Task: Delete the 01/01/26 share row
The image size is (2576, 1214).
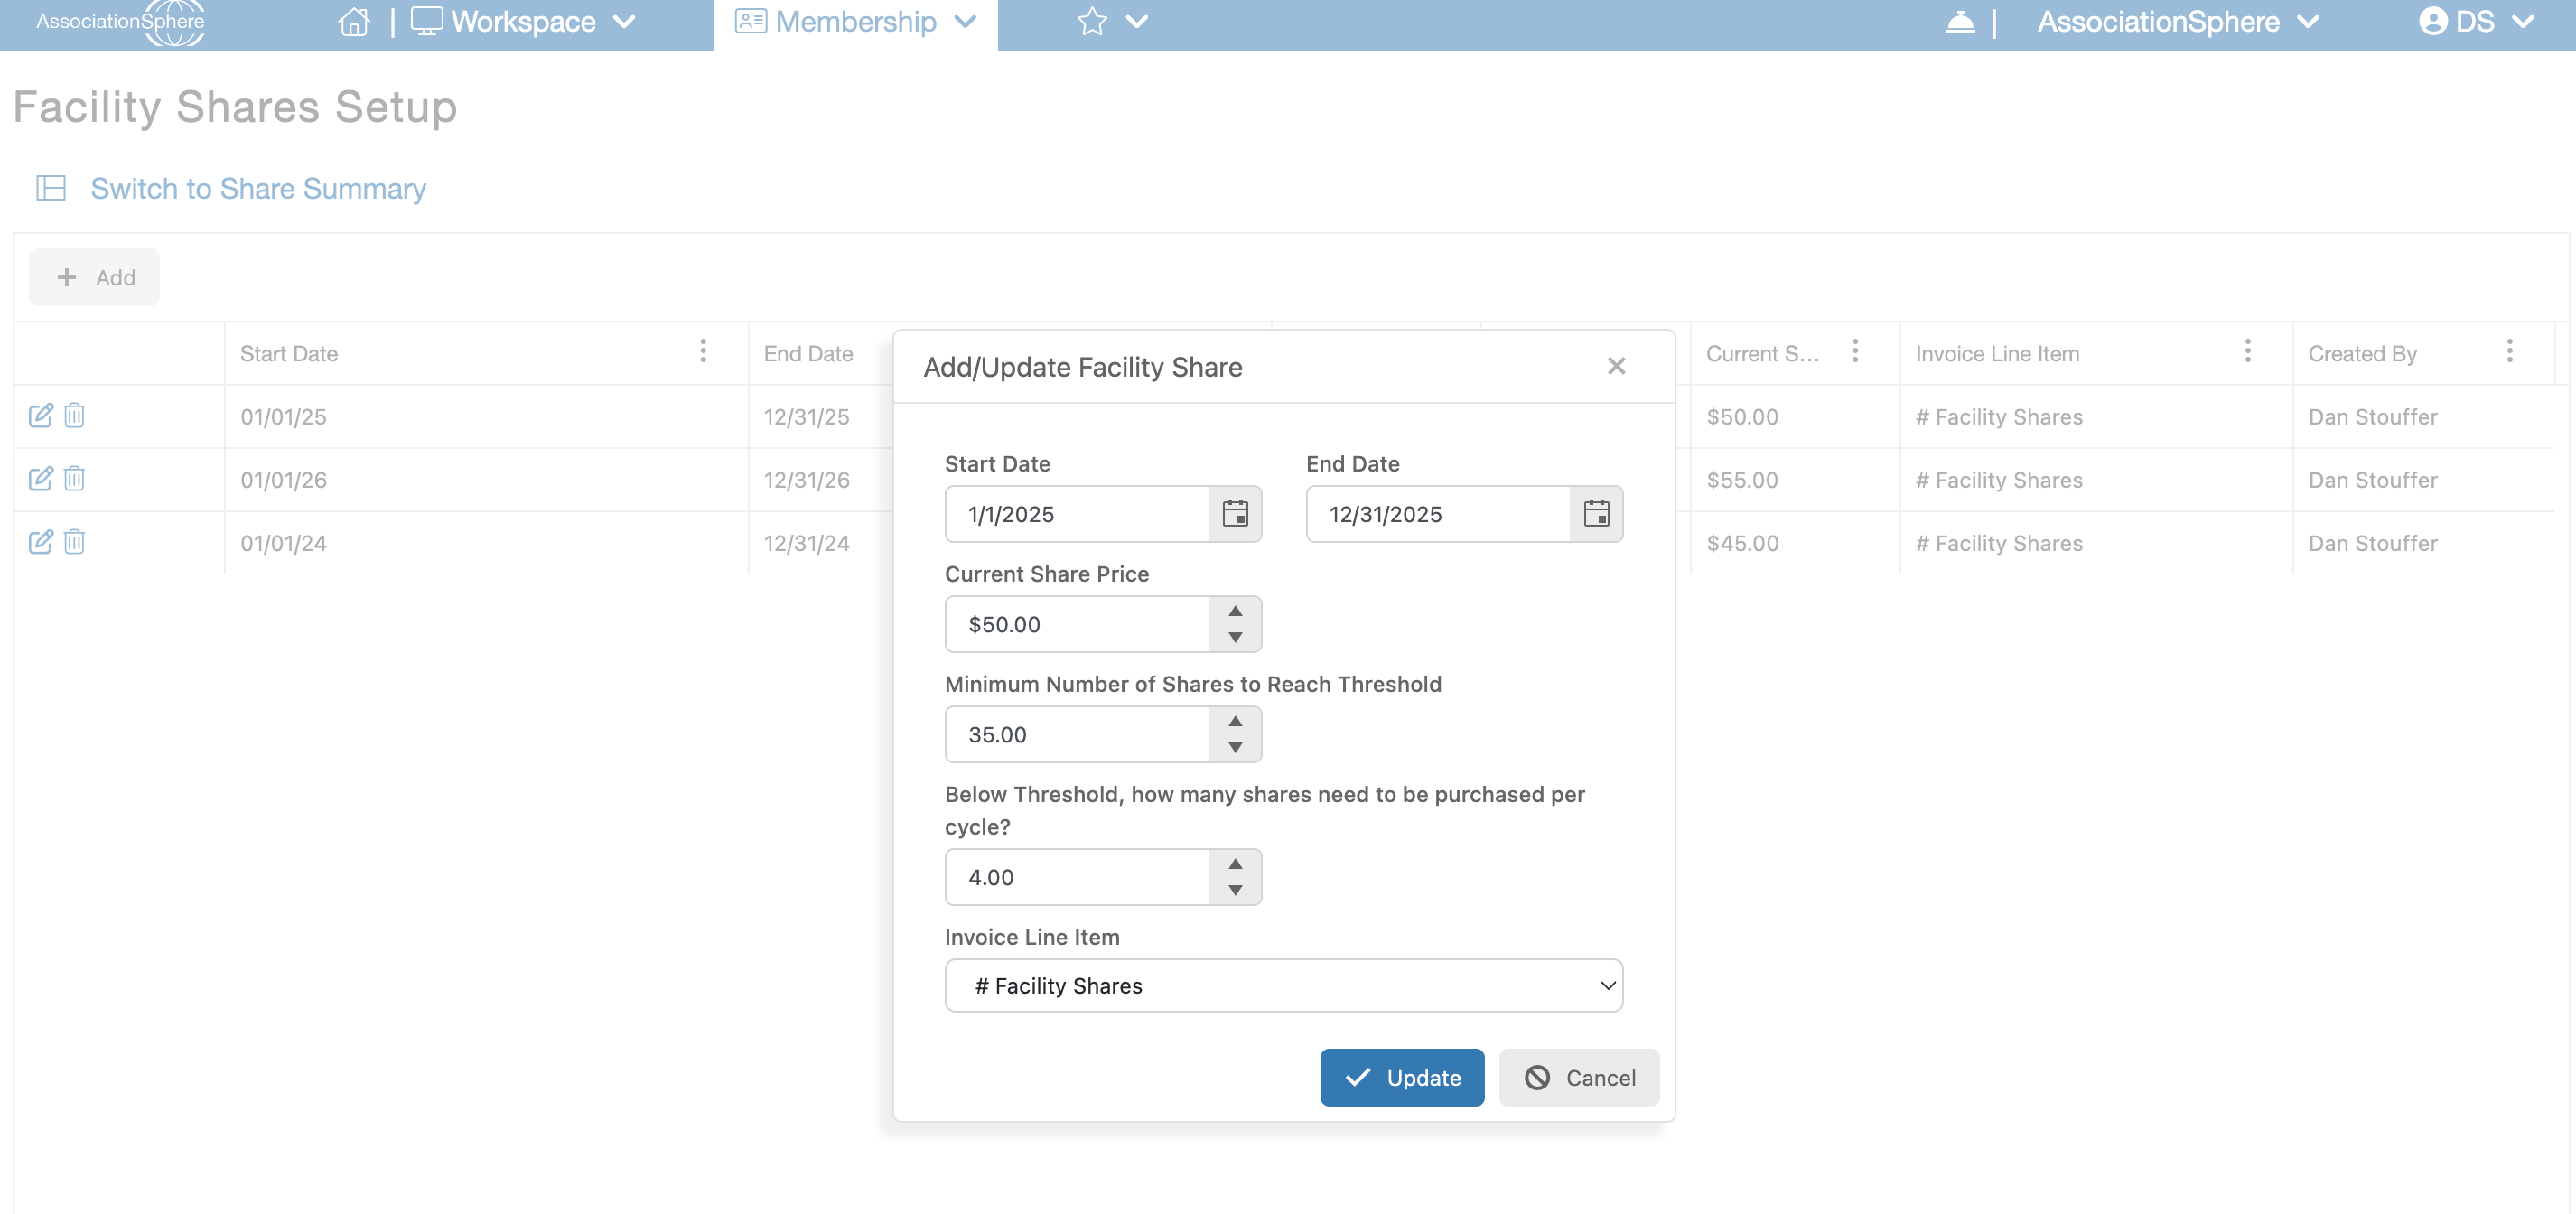Action: [74, 478]
